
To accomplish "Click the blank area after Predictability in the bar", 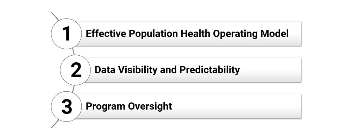I will coord(270,70).
